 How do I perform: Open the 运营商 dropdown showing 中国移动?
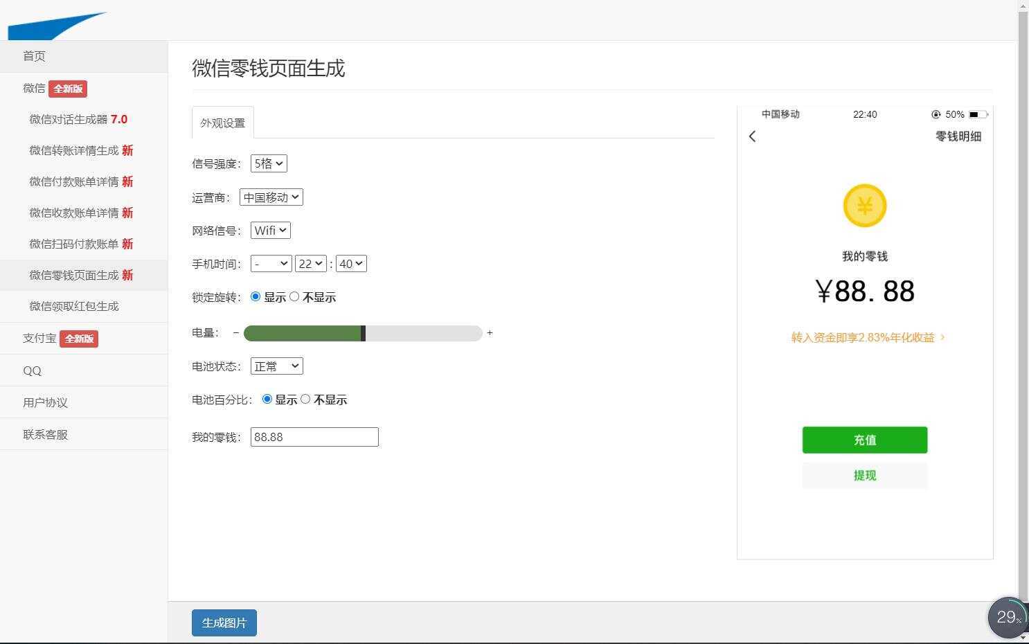click(271, 197)
